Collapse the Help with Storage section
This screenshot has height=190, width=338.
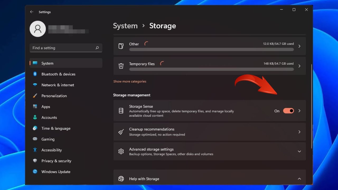click(x=299, y=179)
